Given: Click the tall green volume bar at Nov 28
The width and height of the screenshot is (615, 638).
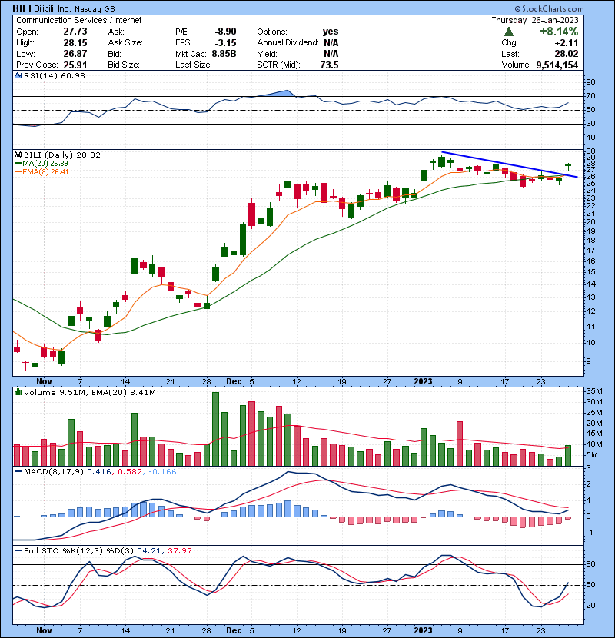Looking at the screenshot, I should 215,429.
